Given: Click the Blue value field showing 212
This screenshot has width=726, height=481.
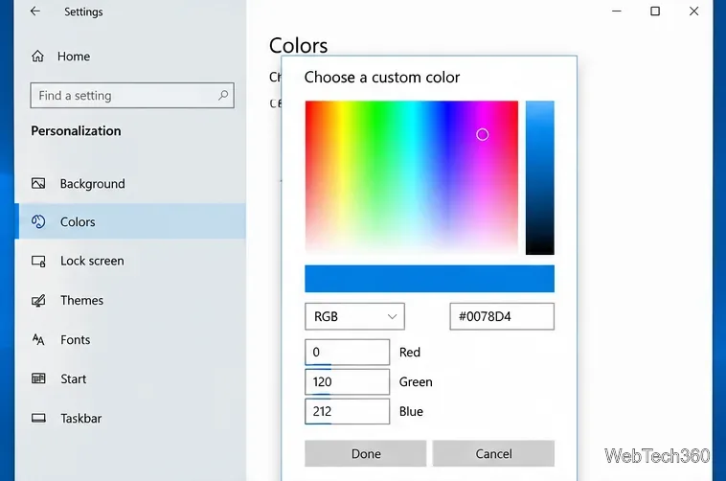Looking at the screenshot, I should (348, 411).
